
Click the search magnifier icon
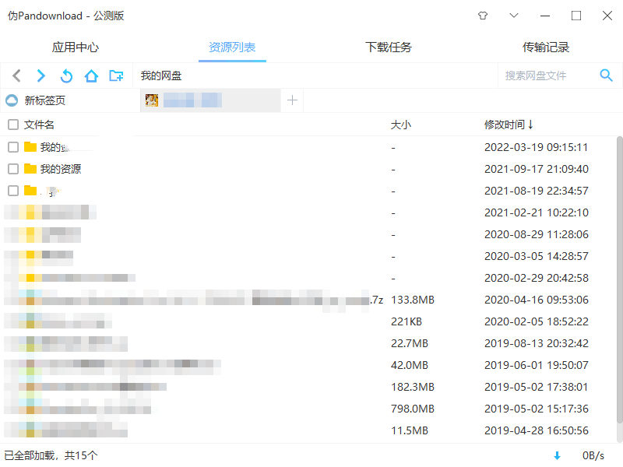tap(606, 75)
